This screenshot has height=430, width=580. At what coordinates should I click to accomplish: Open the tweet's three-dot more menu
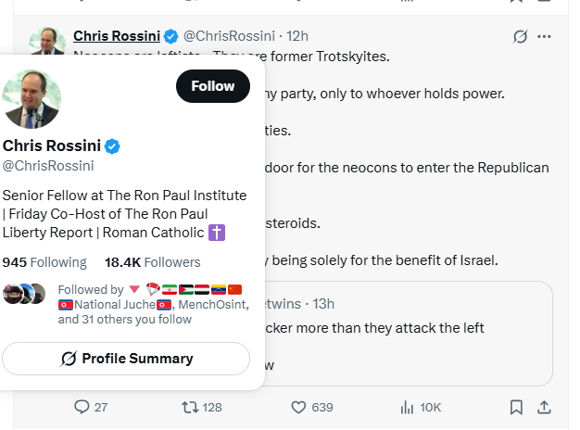545,37
